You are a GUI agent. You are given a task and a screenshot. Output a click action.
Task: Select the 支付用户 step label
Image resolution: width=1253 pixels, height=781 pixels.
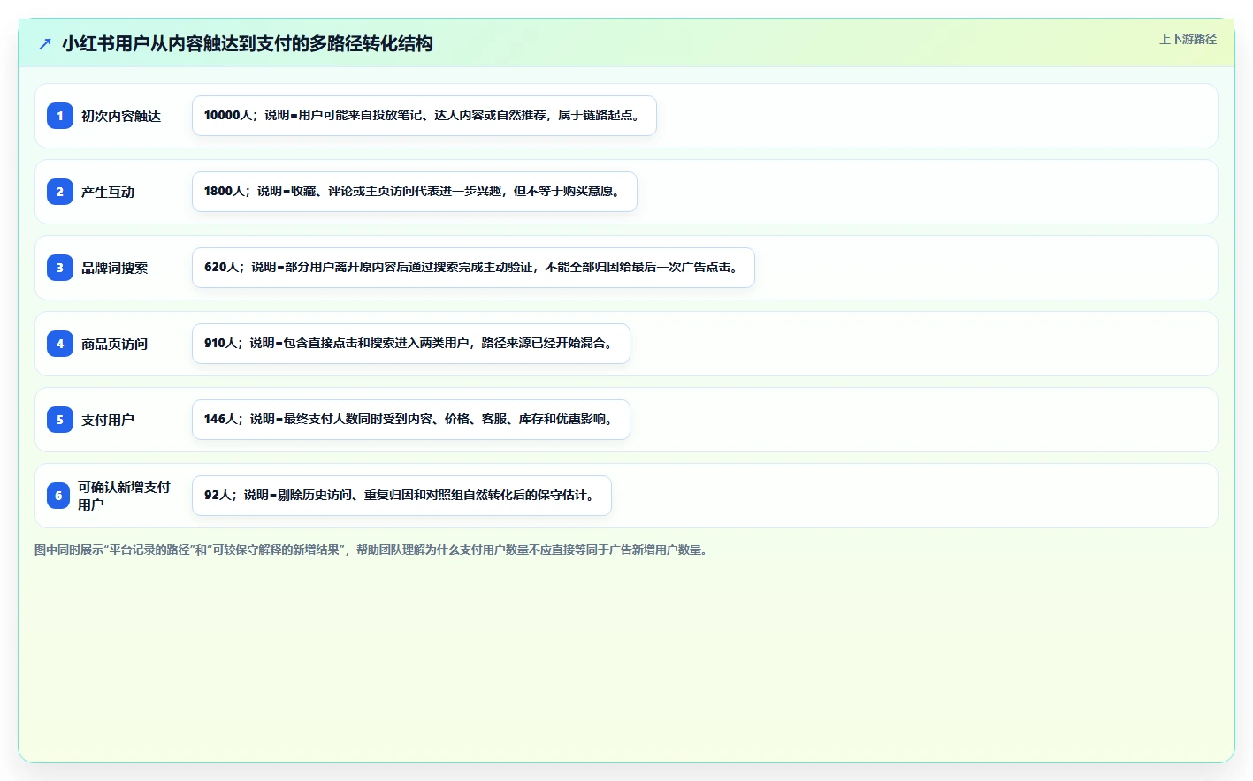click(x=108, y=420)
